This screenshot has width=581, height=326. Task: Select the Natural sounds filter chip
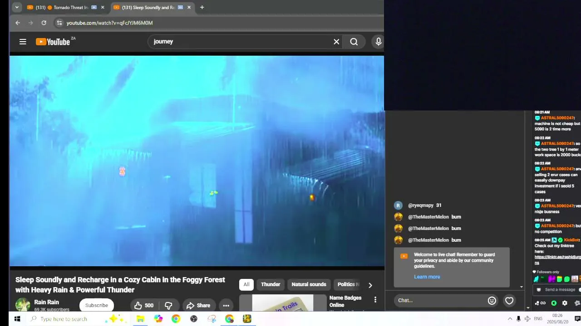click(x=309, y=284)
